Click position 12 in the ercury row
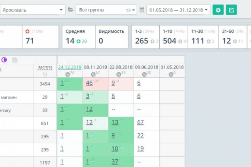This screenshot has width=251, height=167. [89, 109]
